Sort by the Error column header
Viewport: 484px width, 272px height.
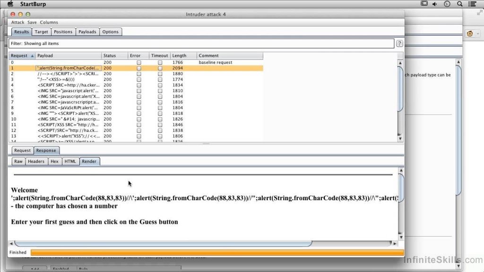pyautogui.click(x=138, y=56)
